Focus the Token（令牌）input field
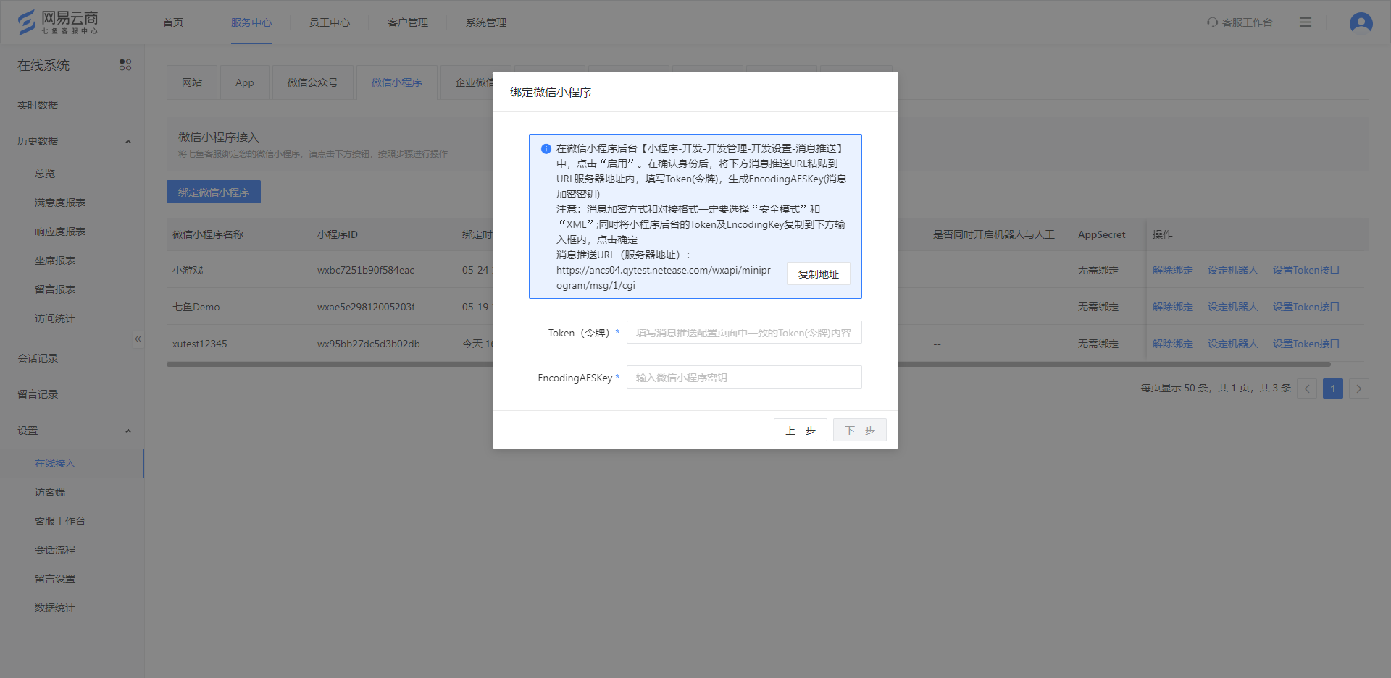 pyautogui.click(x=744, y=333)
